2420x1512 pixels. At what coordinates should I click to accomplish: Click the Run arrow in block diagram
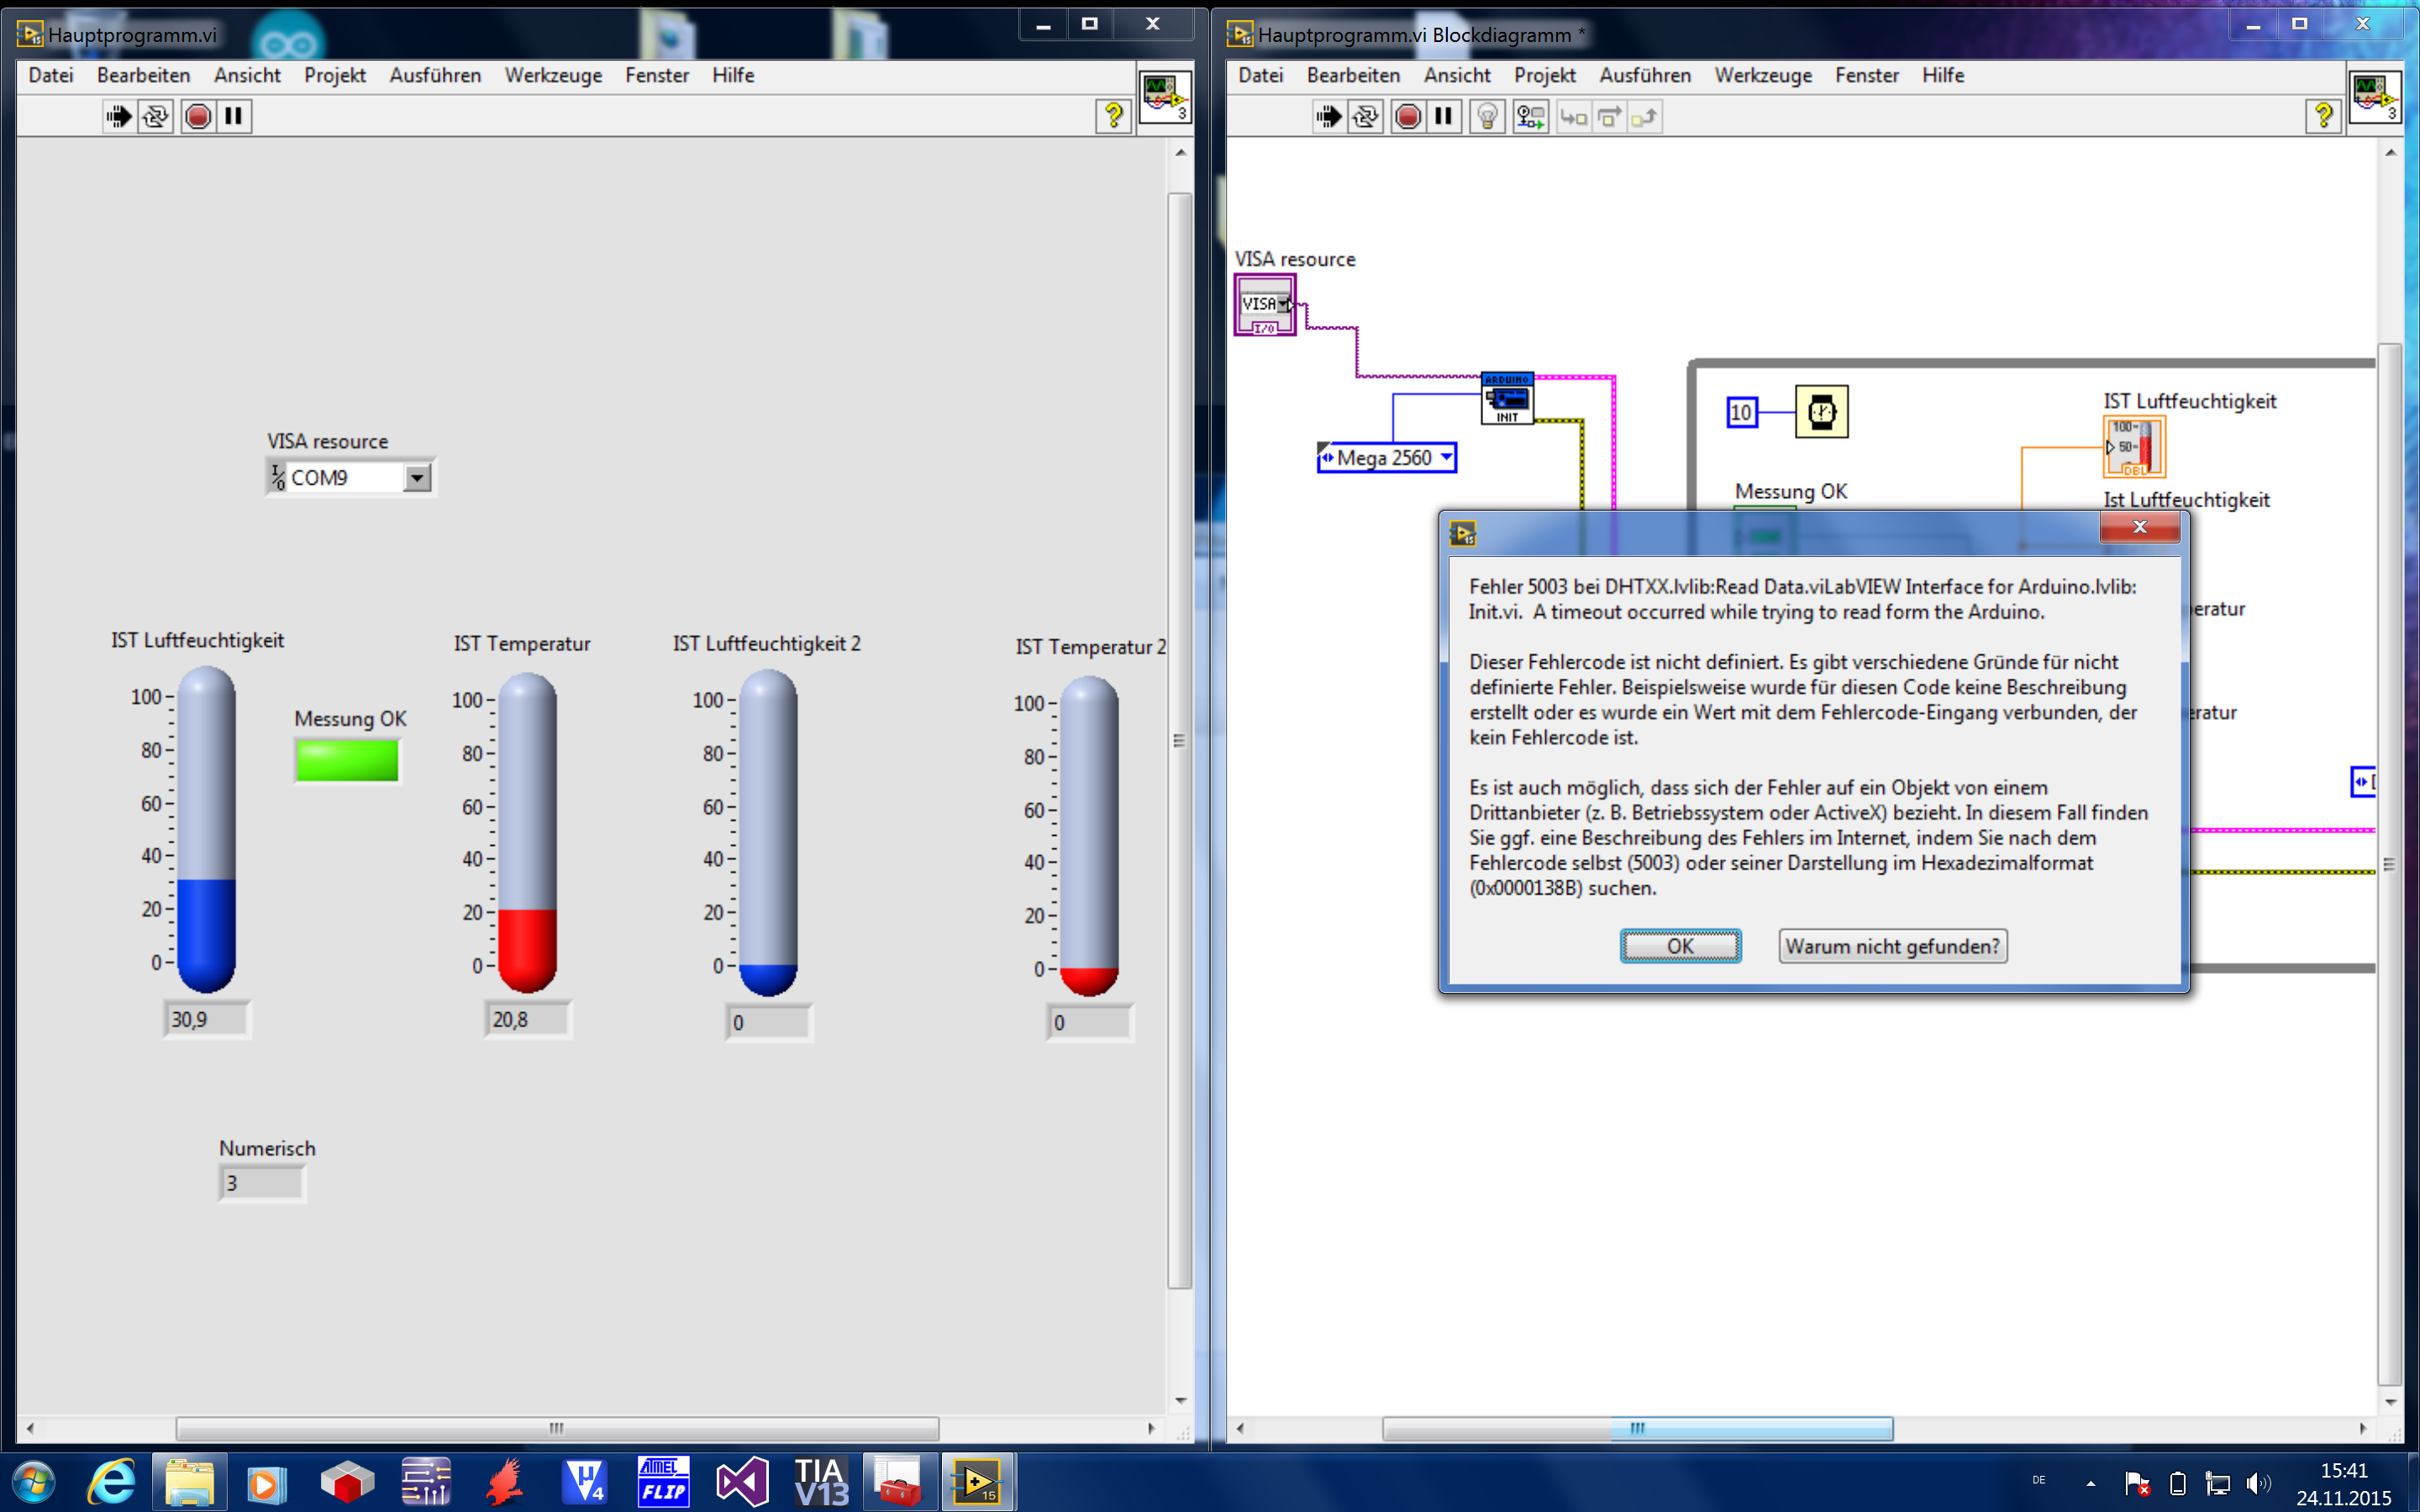point(1328,117)
